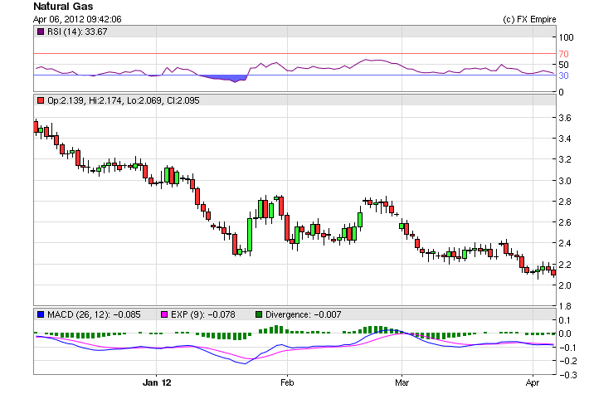Image resolution: width=589 pixels, height=404 pixels.
Task: Click the '(c) FX Empire' copyright text
Action: click(x=529, y=19)
